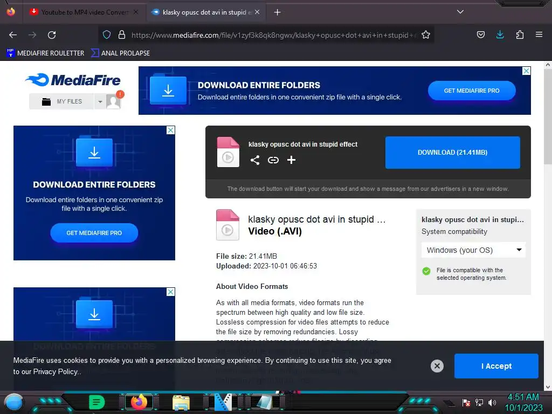Open the green notes app in taskbar
The height and width of the screenshot is (414, 552).
97,402
